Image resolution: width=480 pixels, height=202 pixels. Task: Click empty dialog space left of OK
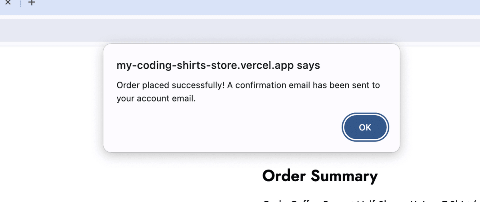point(220,128)
